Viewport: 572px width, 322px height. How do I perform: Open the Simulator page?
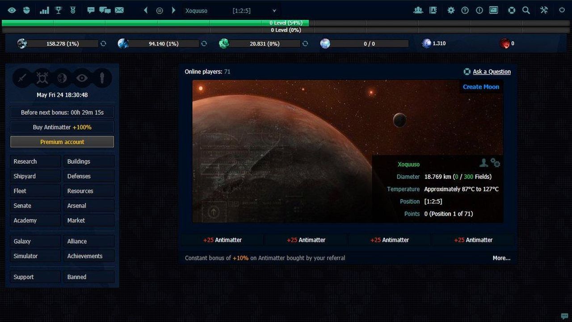coord(35,256)
